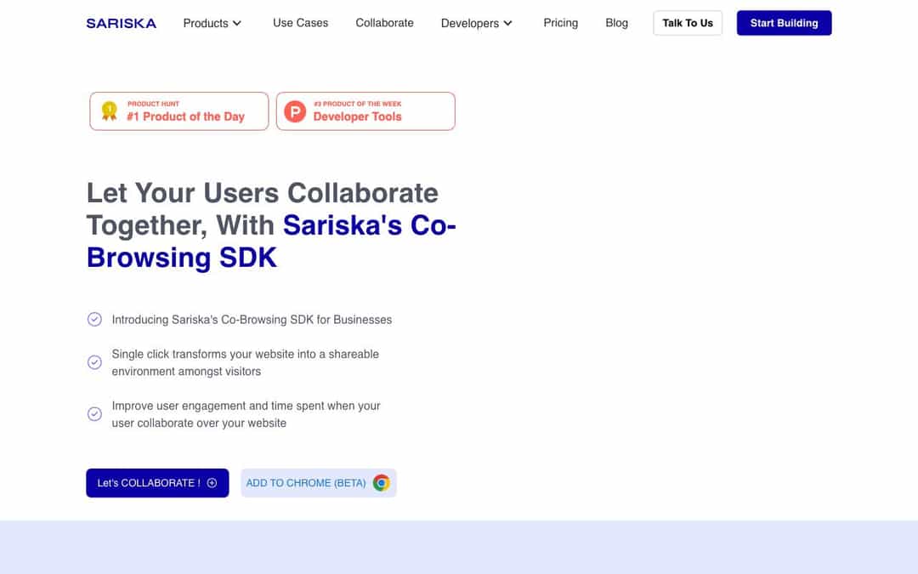Open the #1 Product of the Day badge
The image size is (918, 574).
[x=179, y=111]
